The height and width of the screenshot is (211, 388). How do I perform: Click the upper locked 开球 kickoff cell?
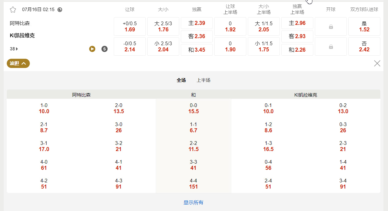pos(331,26)
